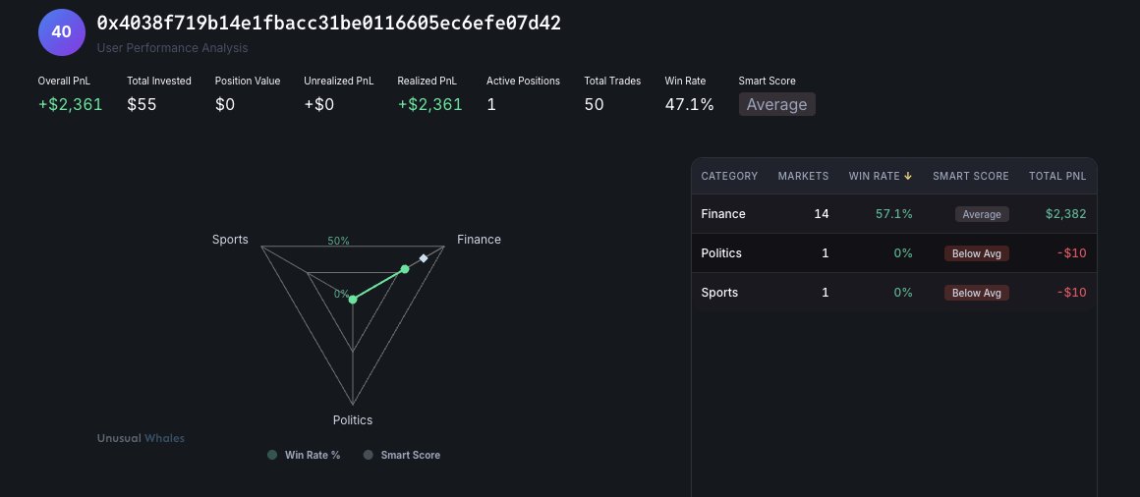Click the Sports axis label on radar chart

(230, 240)
